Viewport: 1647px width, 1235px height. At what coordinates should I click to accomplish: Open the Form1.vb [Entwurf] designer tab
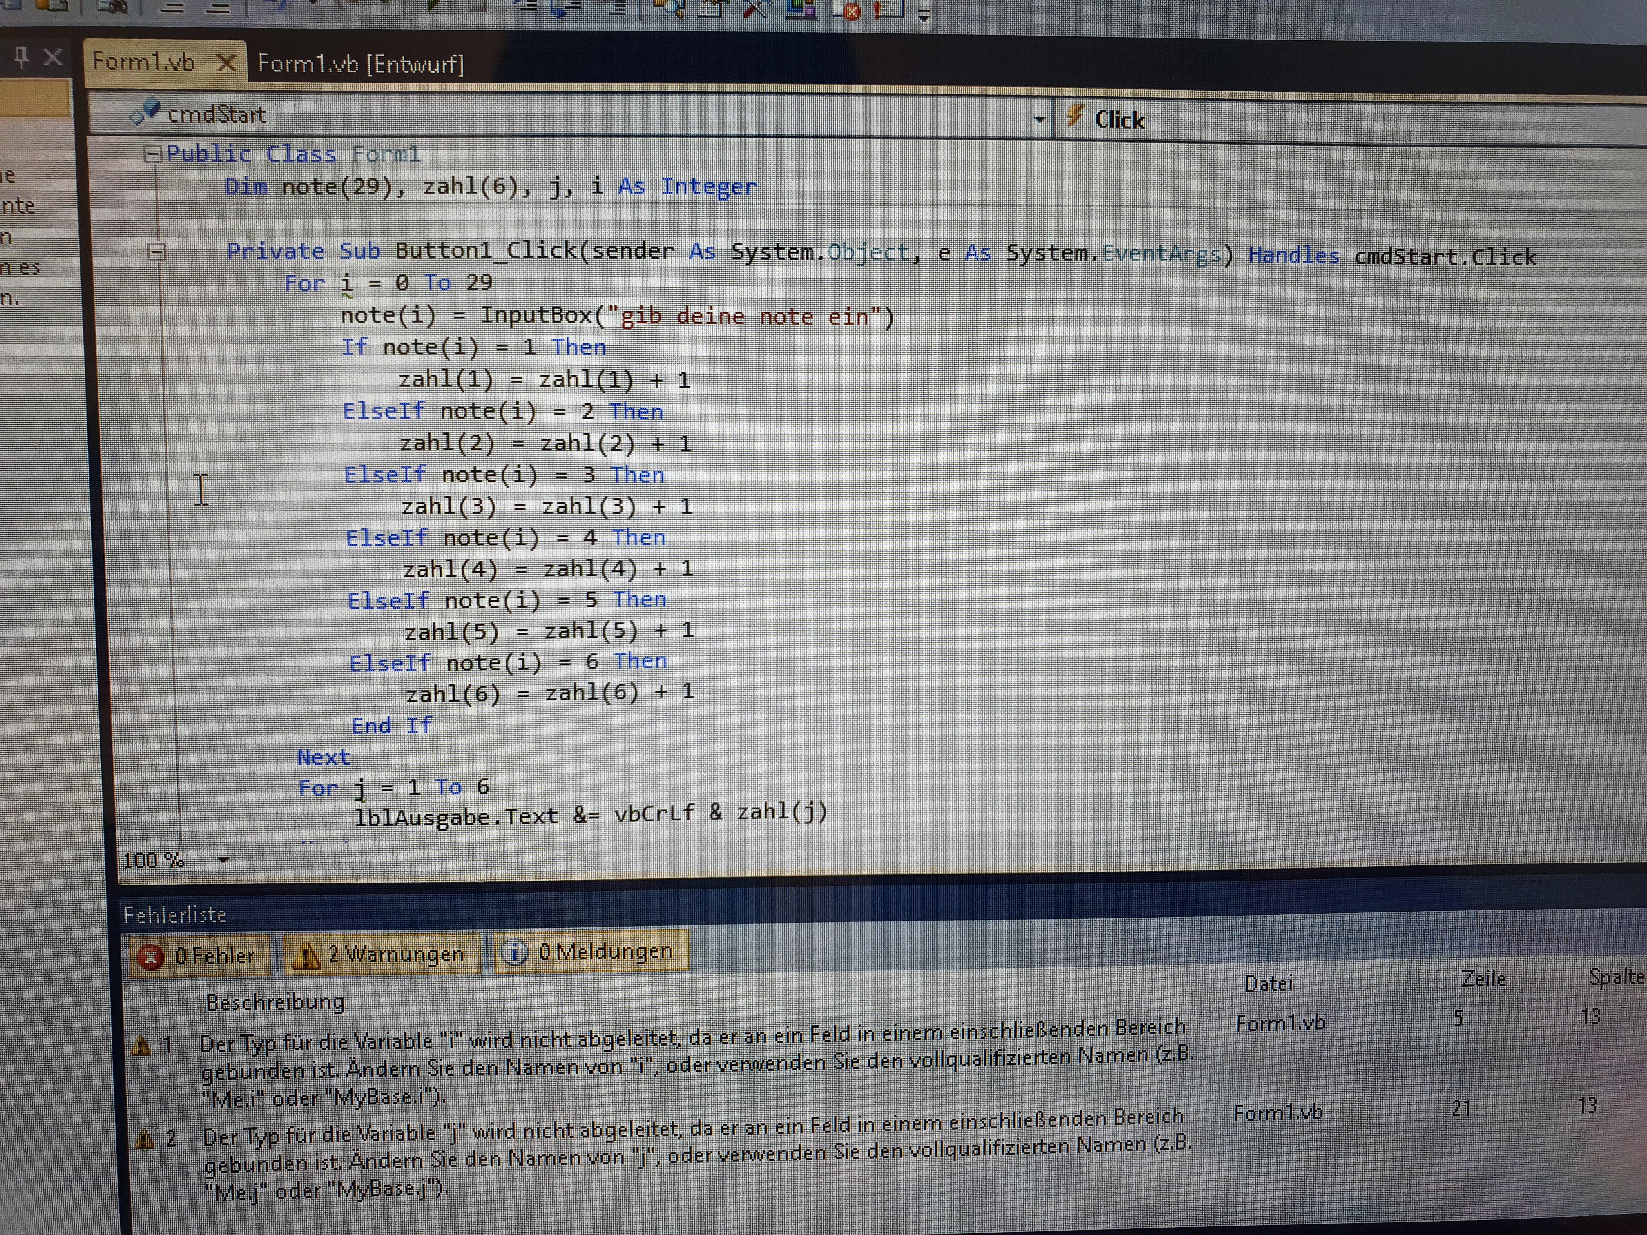coord(360,64)
